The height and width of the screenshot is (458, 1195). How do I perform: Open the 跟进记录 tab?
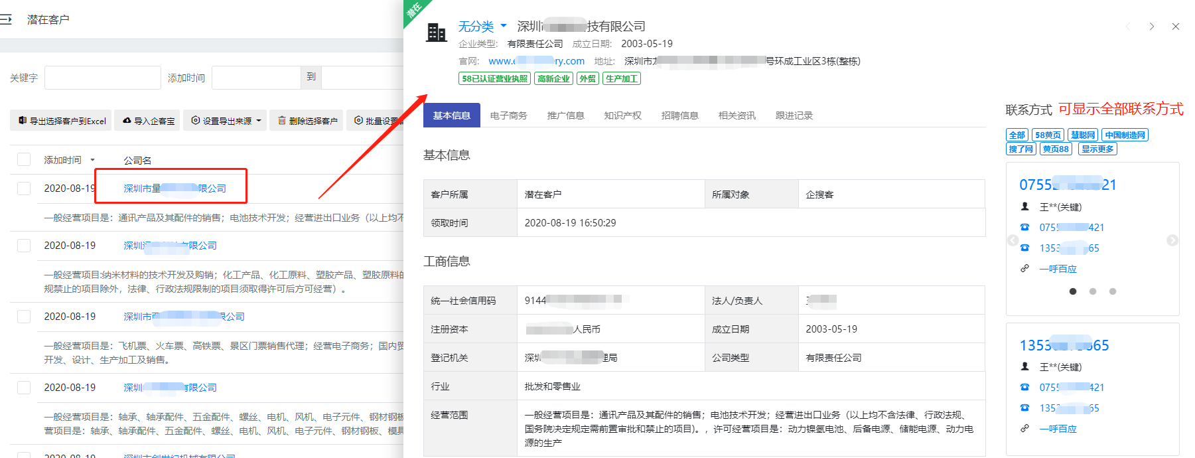tap(794, 115)
